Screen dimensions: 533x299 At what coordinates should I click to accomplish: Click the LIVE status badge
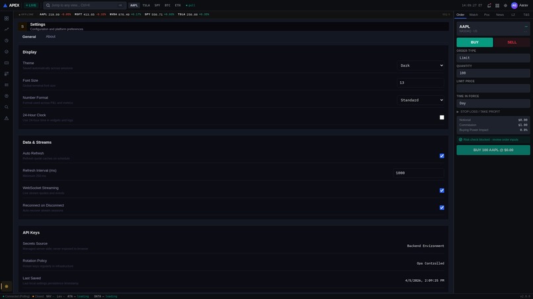click(31, 5)
